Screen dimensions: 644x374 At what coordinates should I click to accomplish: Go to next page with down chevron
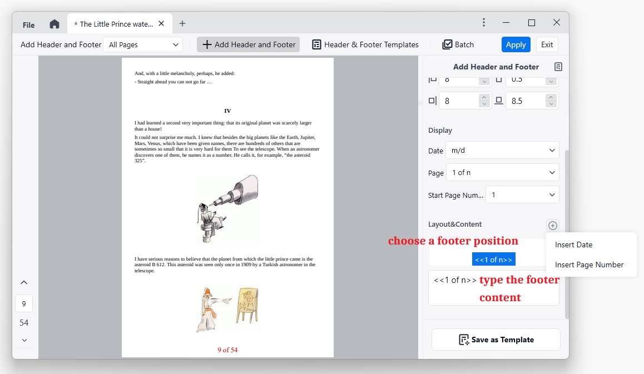tap(24, 340)
